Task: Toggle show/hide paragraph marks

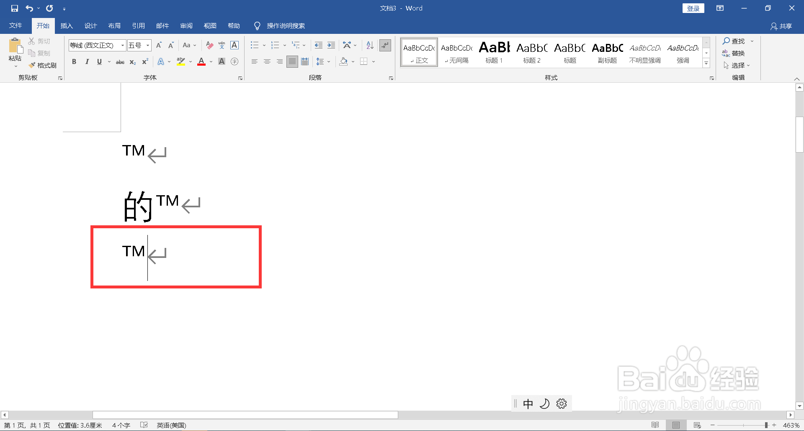Action: [x=385, y=45]
